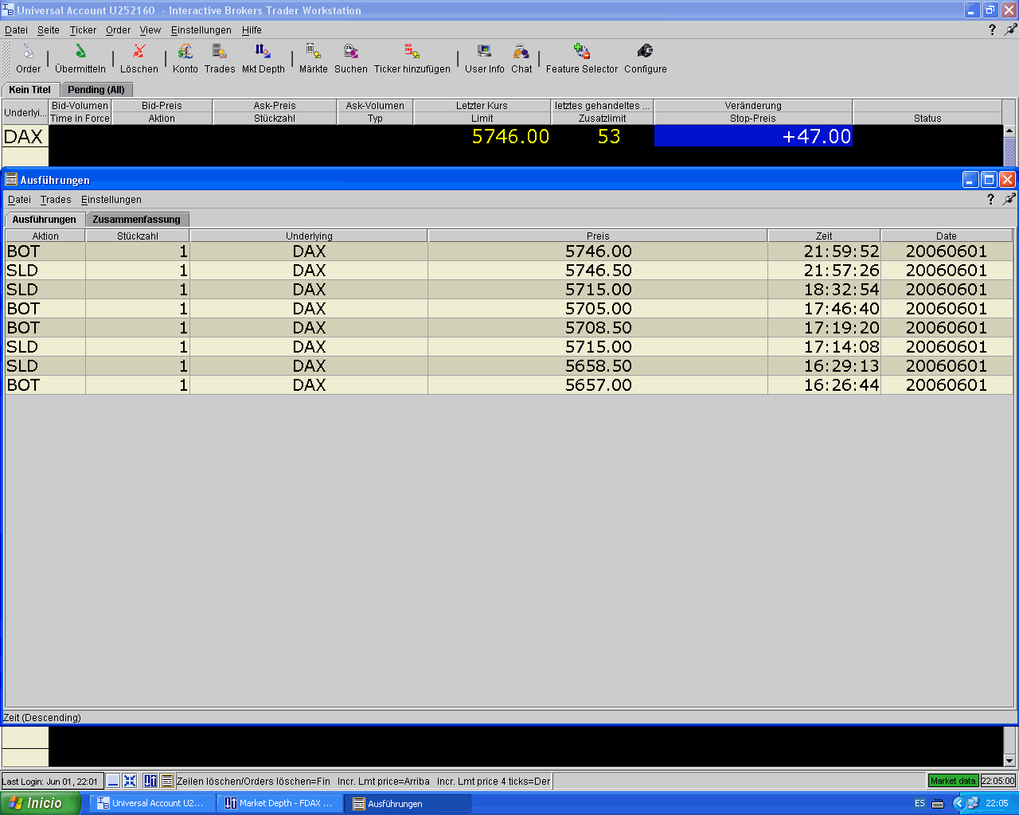Select the execution at 18:32:54

[x=509, y=290]
